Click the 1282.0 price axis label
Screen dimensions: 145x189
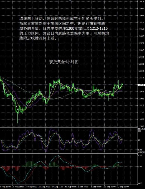tap(141, 22)
